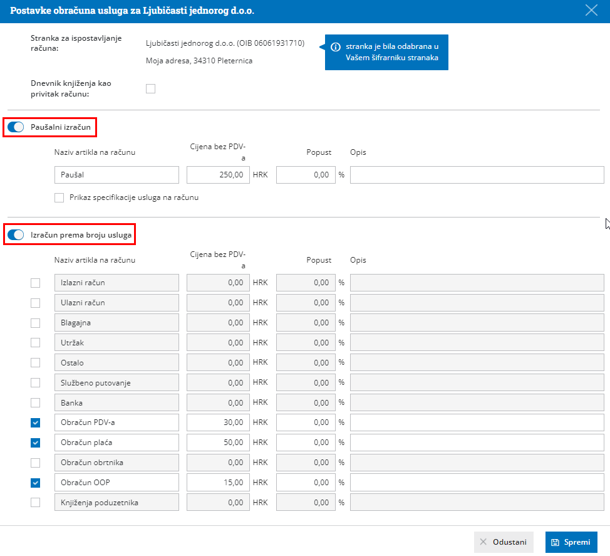Toggle the Paušalni izračun switch
Image resolution: width=610 pixels, height=556 pixels.
[x=16, y=127]
